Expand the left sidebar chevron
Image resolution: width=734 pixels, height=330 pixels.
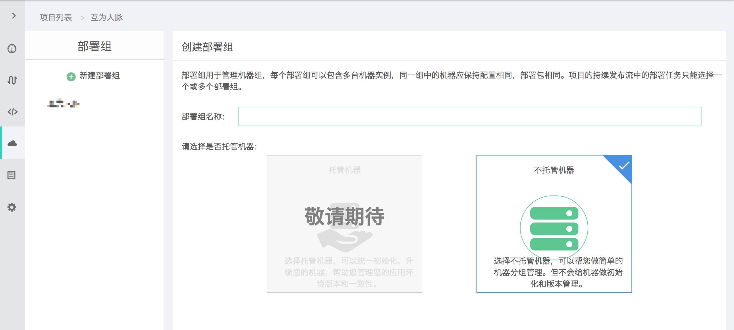[14, 16]
